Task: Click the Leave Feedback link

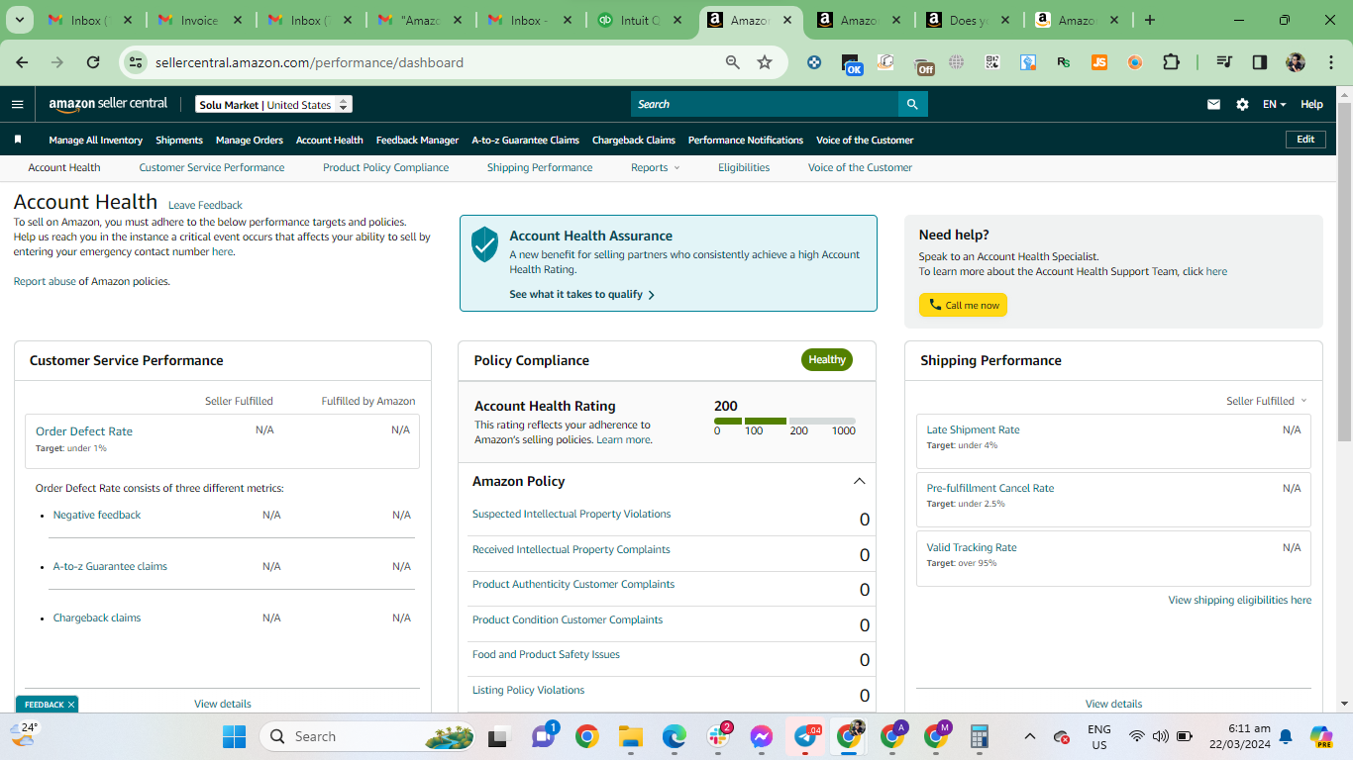Action: [205, 205]
